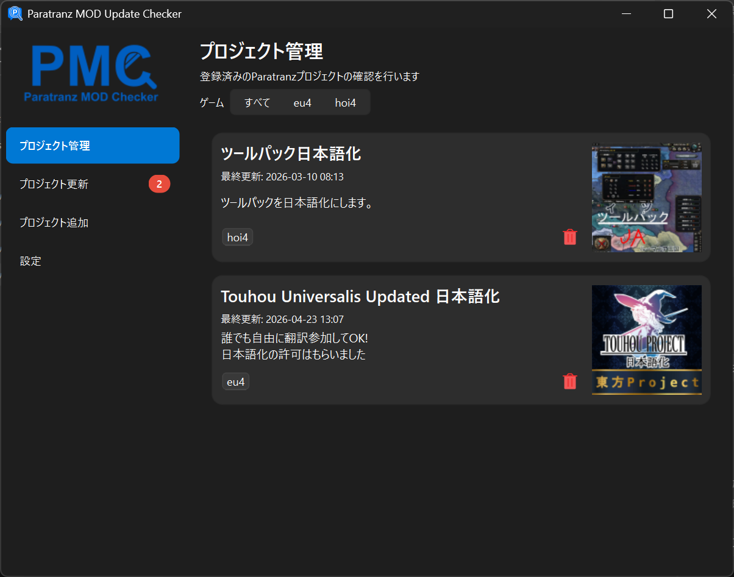Screen dimensions: 734x577
Task: Click the ツールパック JA thumbnail image
Action: click(647, 197)
